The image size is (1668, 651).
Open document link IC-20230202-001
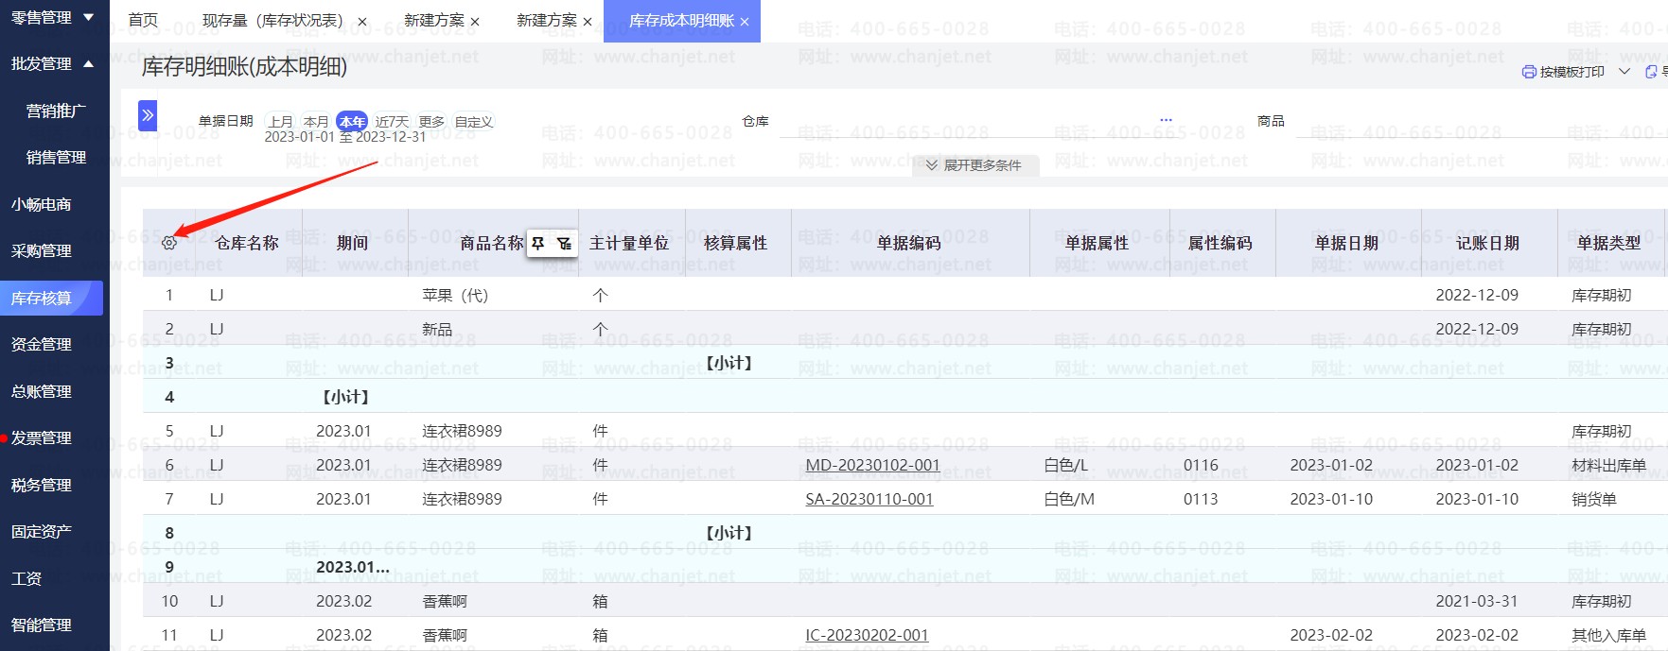click(x=867, y=635)
